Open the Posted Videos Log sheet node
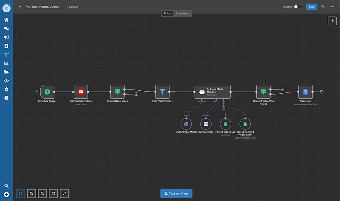This screenshot has width=340, height=201. 225,124
